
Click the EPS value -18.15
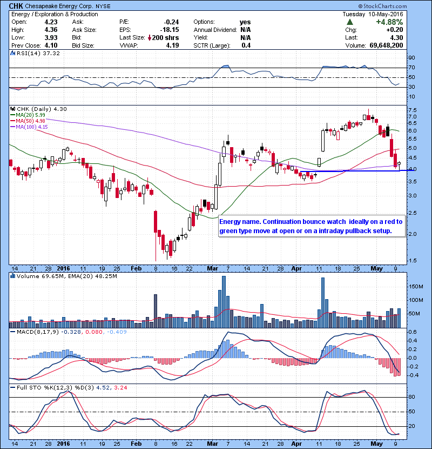[x=170, y=30]
